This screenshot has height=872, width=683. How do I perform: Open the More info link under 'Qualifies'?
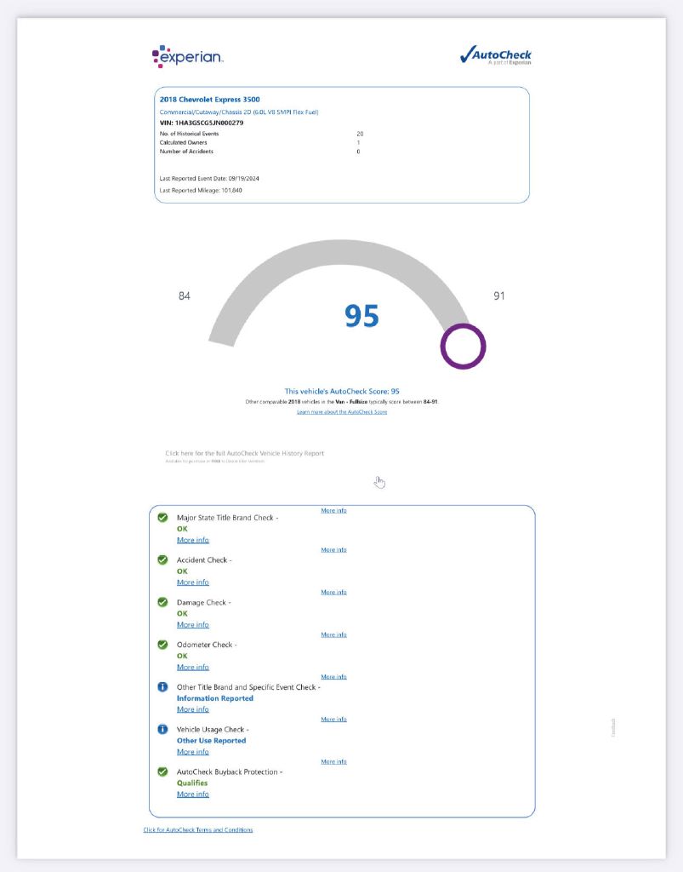(x=193, y=795)
